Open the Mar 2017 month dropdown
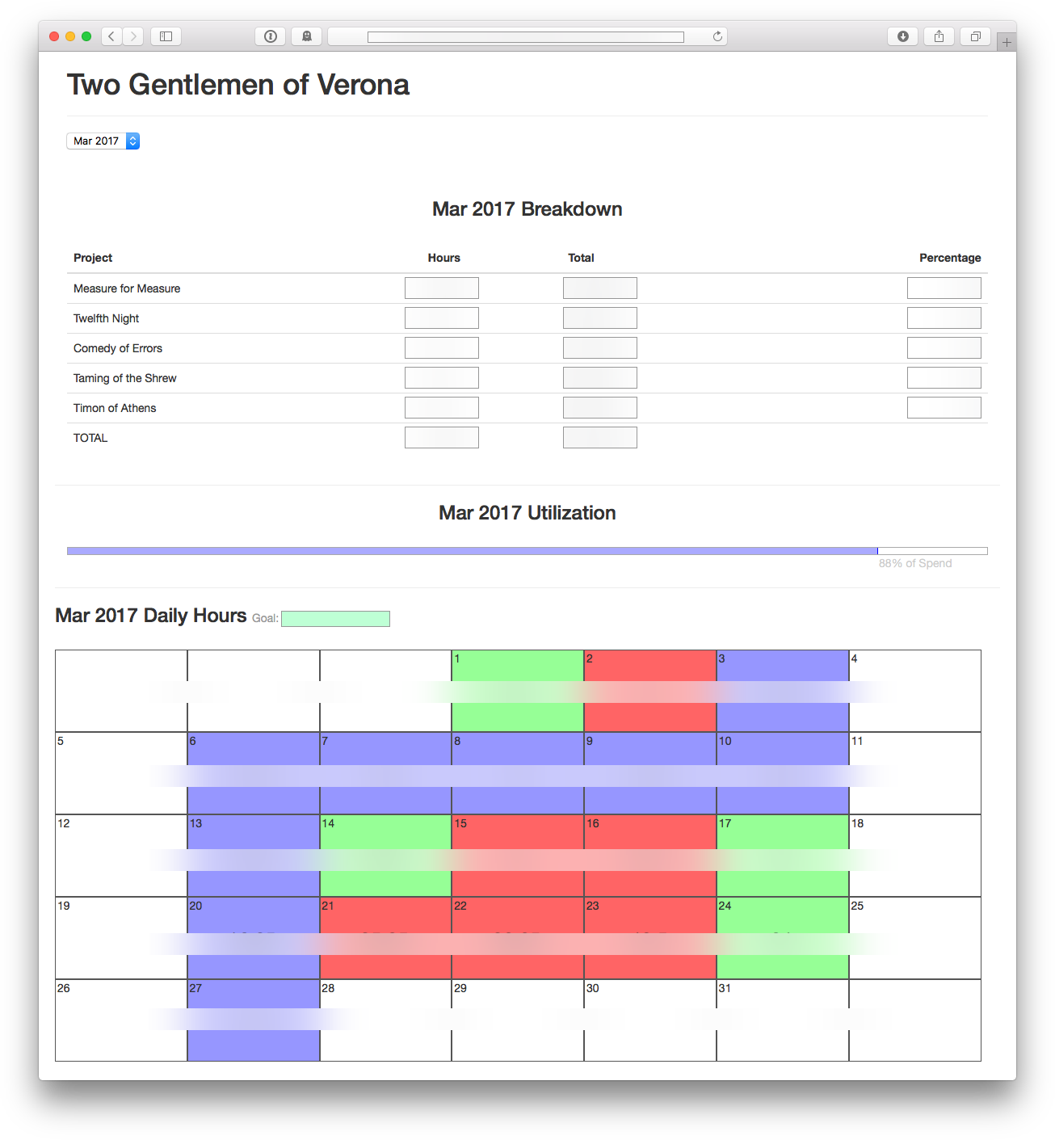 pos(103,141)
